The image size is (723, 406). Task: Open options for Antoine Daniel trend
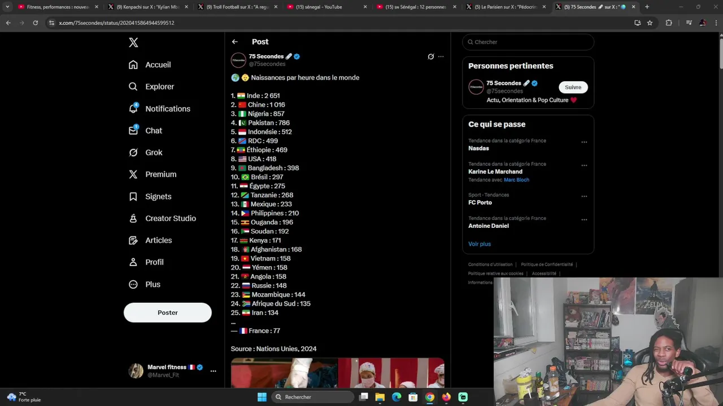click(x=584, y=220)
